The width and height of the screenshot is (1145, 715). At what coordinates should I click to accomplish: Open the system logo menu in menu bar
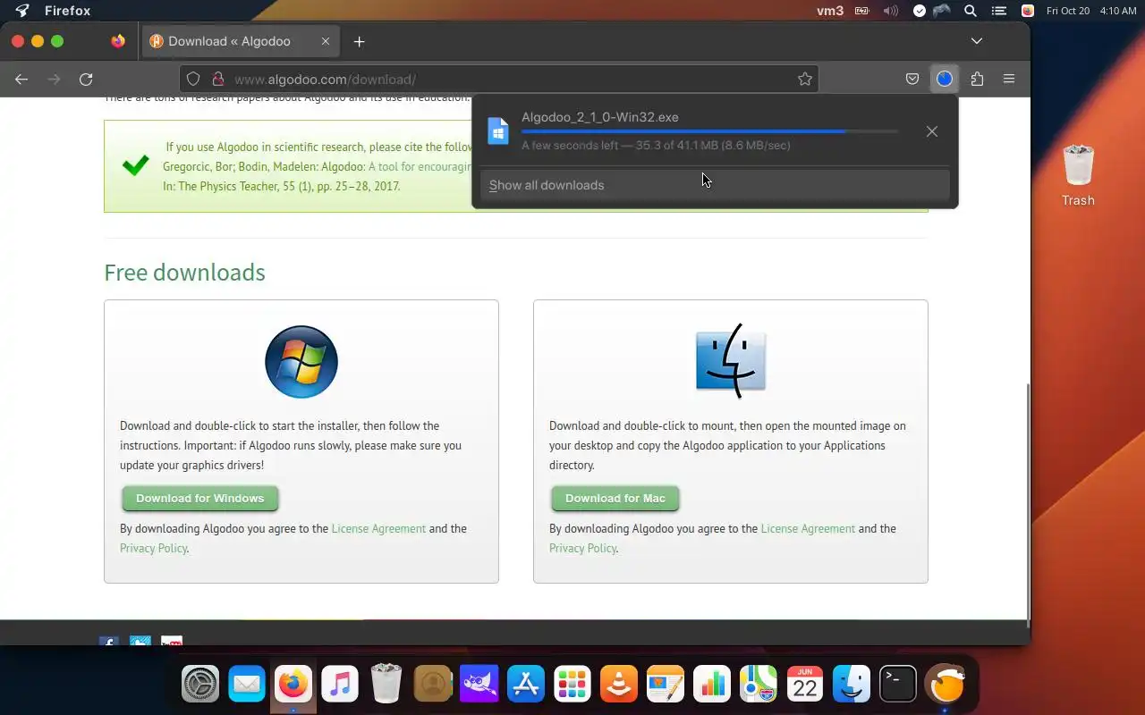coord(22,11)
